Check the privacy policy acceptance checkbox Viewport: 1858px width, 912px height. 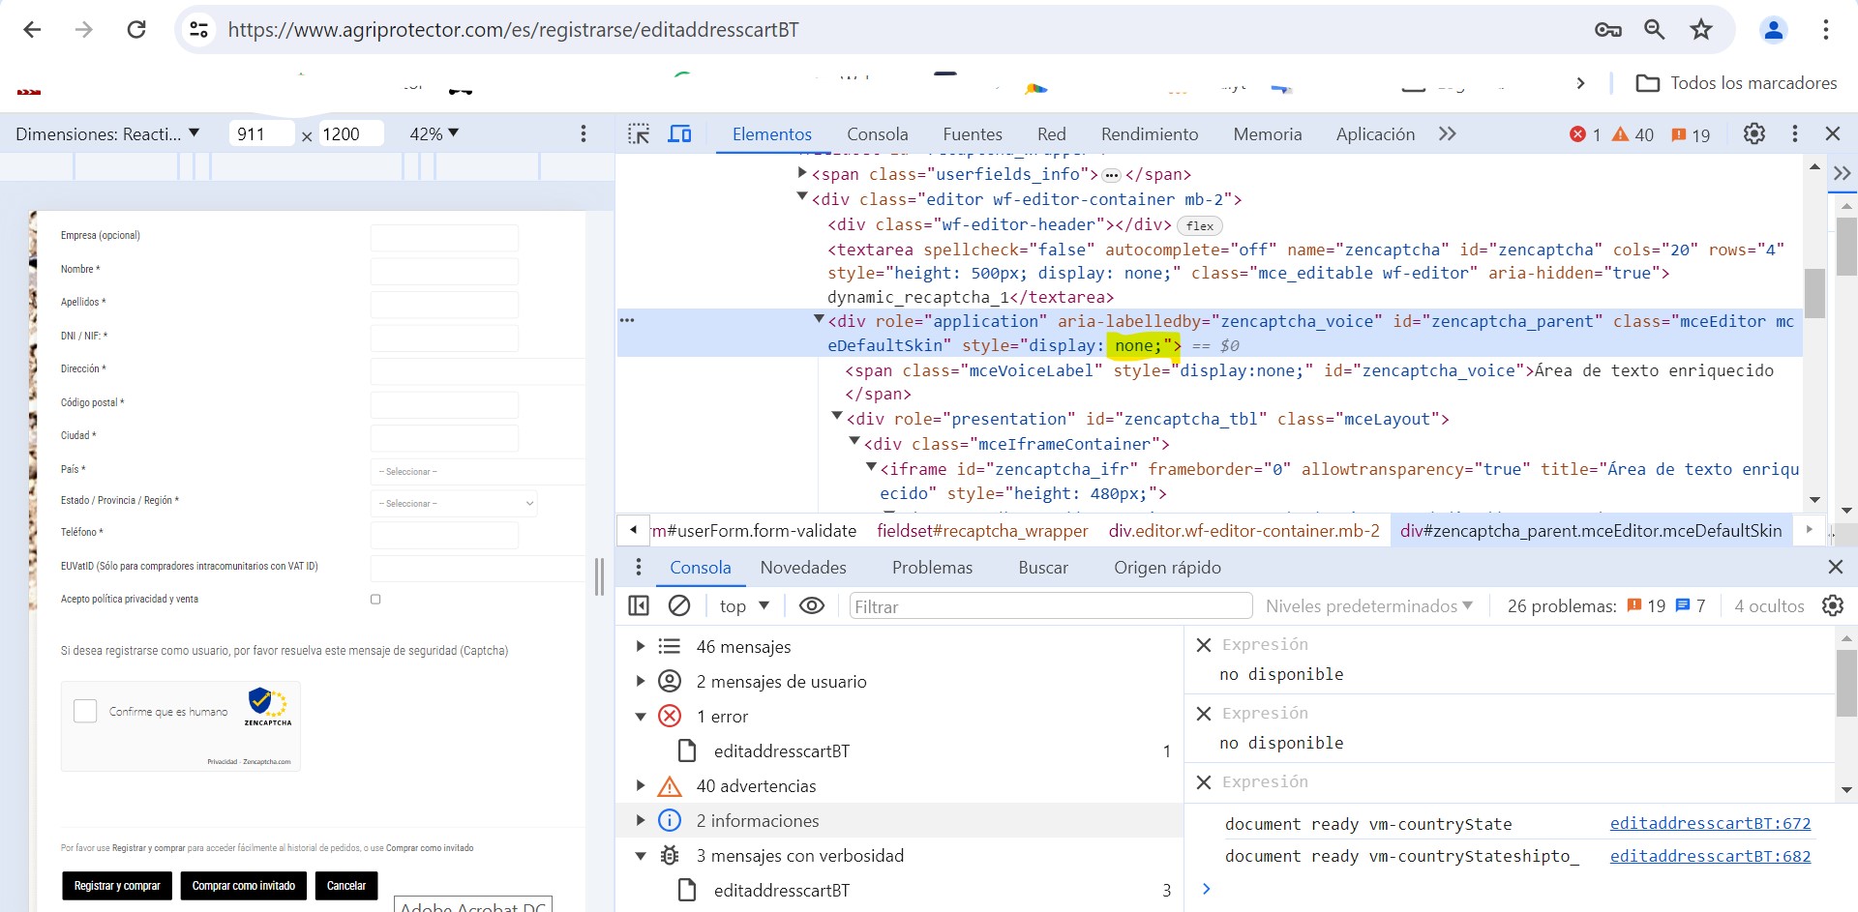tap(375, 600)
